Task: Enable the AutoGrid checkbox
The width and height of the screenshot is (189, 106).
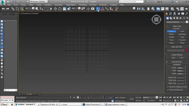Action: tap(171, 29)
